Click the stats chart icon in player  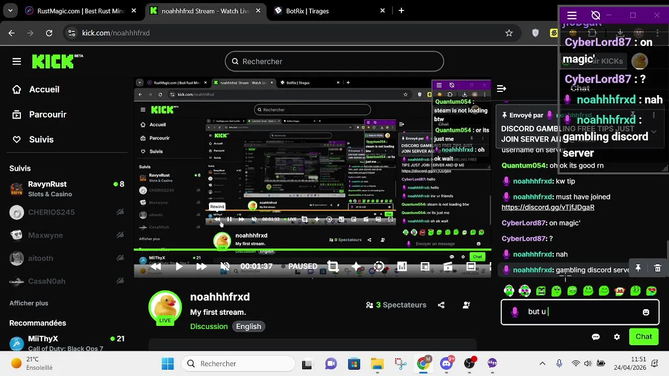(x=402, y=266)
